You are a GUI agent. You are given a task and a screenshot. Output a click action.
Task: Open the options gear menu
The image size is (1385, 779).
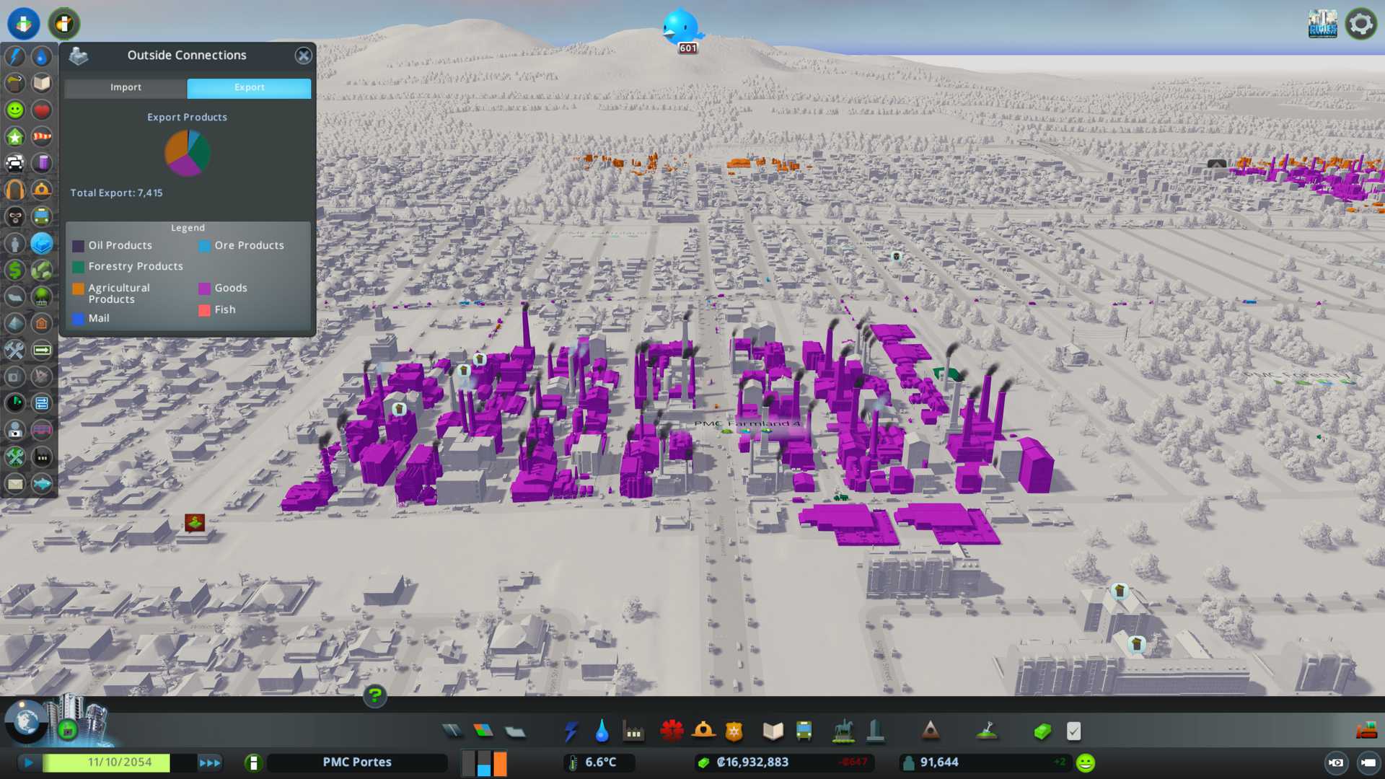1360,24
